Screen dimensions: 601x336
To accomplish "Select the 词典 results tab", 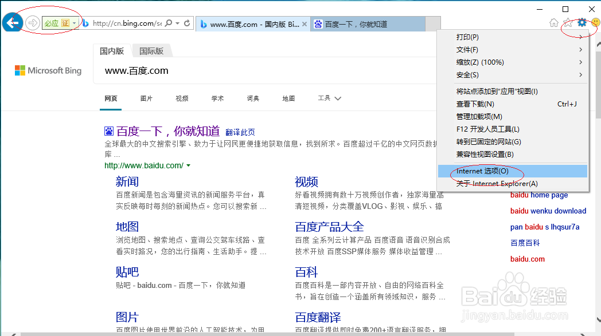I will (x=253, y=98).
